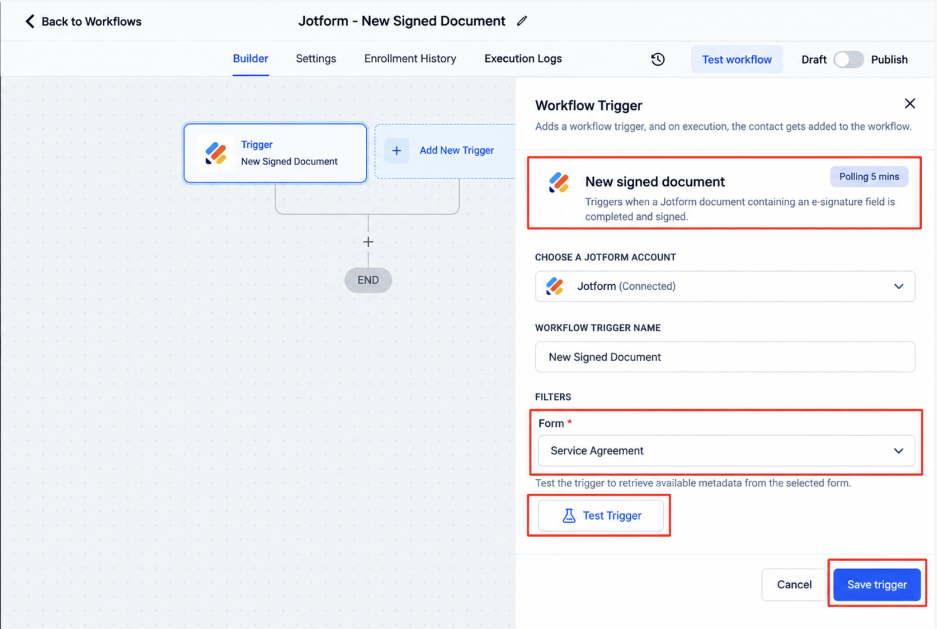
Task: Click the END node
Action: (368, 280)
